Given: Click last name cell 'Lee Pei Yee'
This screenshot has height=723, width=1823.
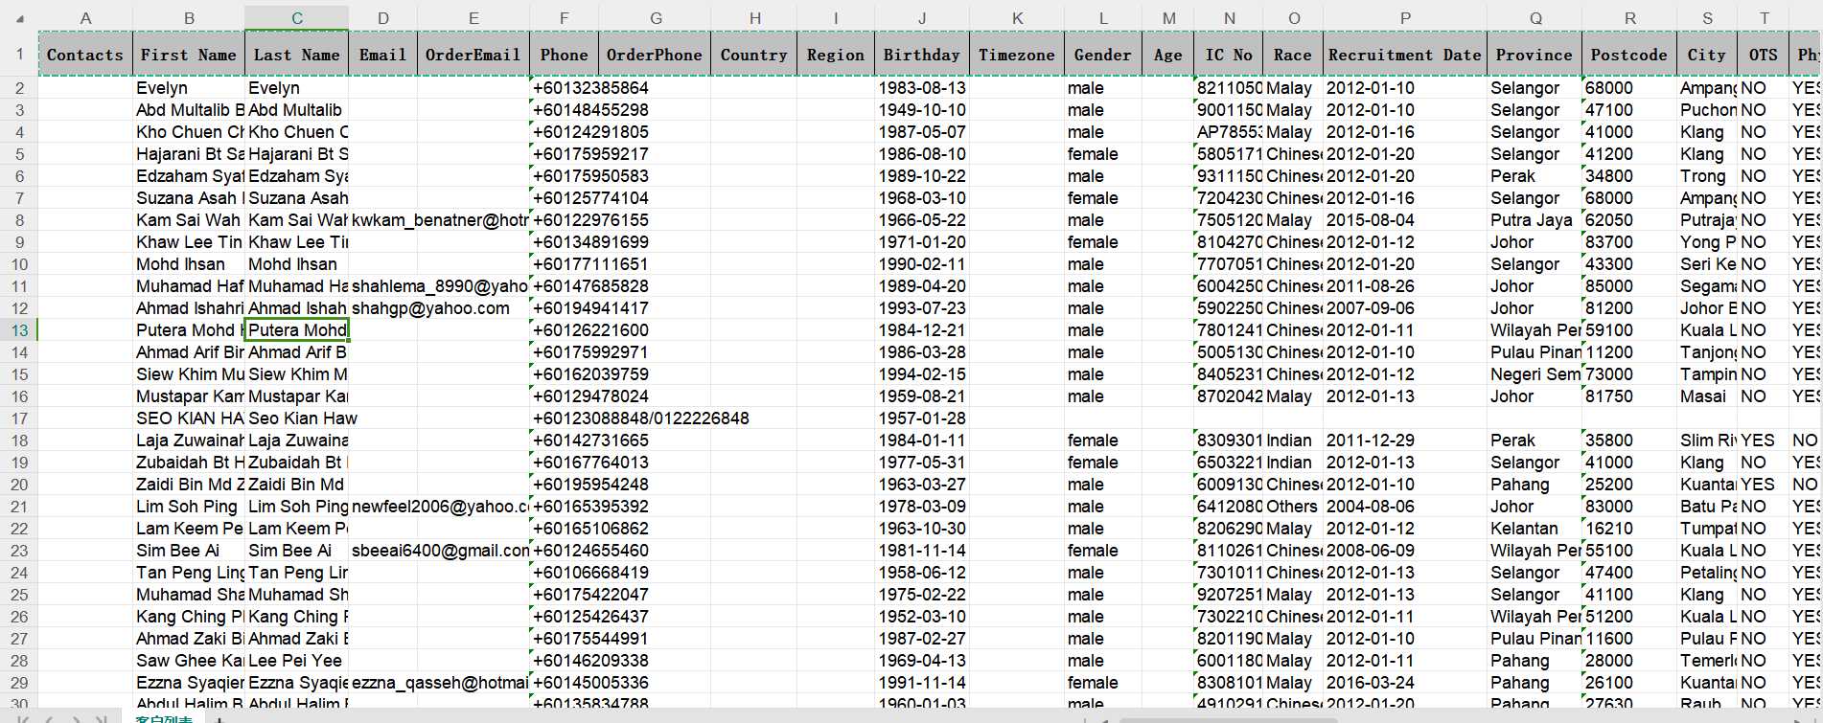Looking at the screenshot, I should pos(297,661).
